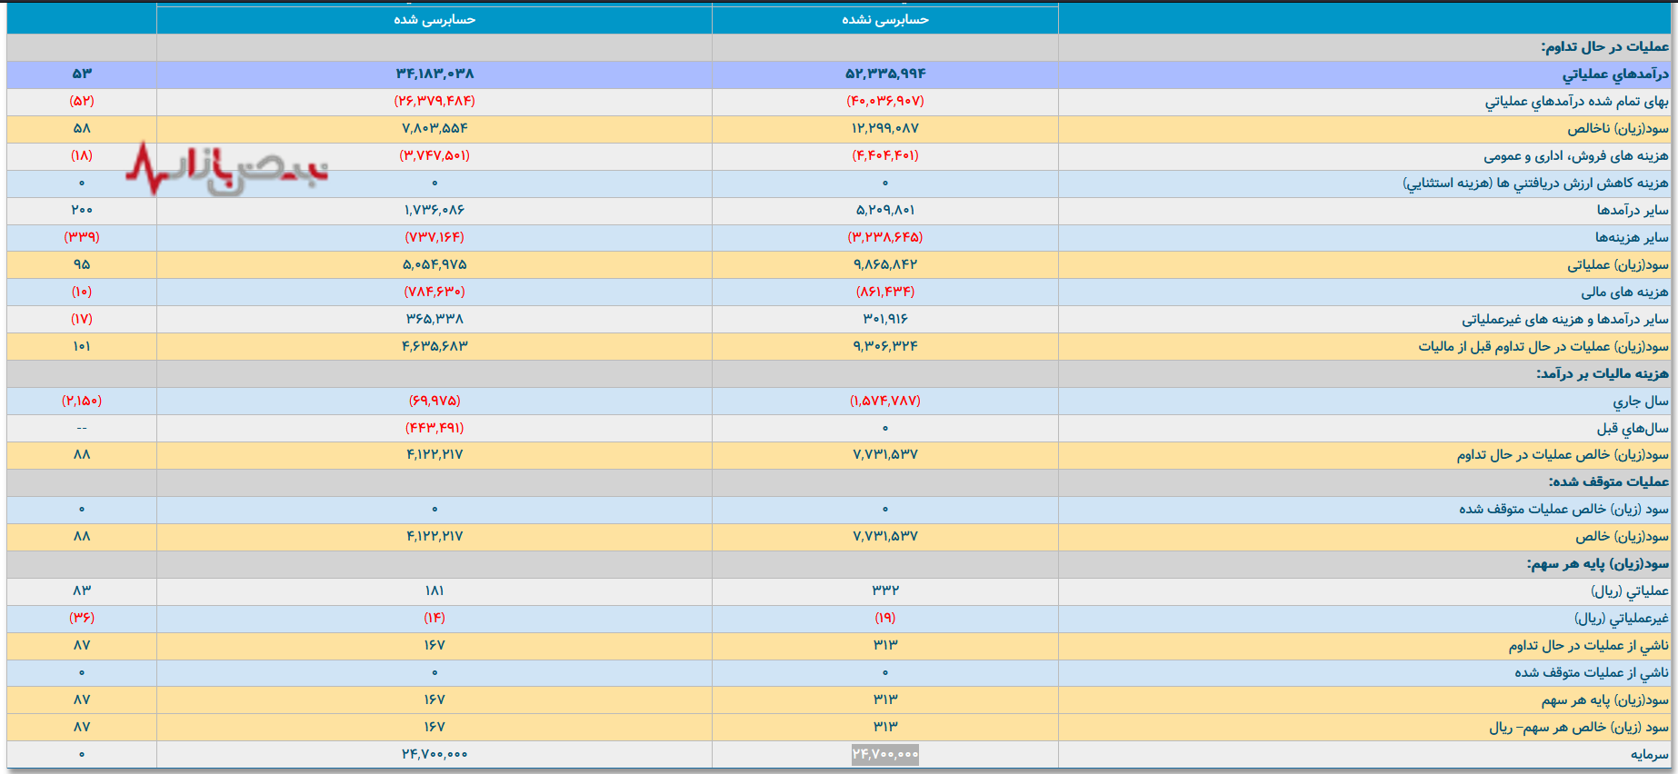Click the highlighted سرمایه value in unaudited column
The height and width of the screenshot is (774, 1678).
pos(884,754)
